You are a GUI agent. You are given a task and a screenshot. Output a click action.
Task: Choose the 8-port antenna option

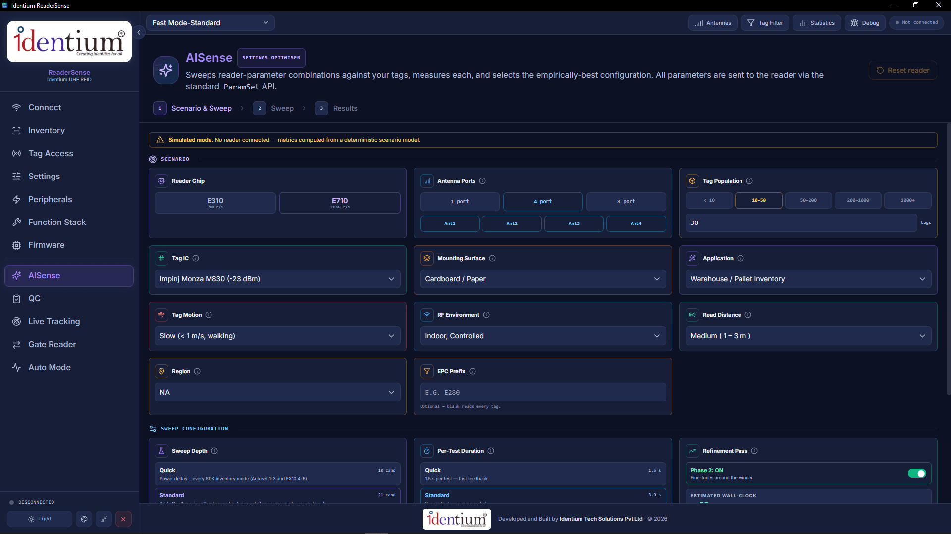coord(626,201)
